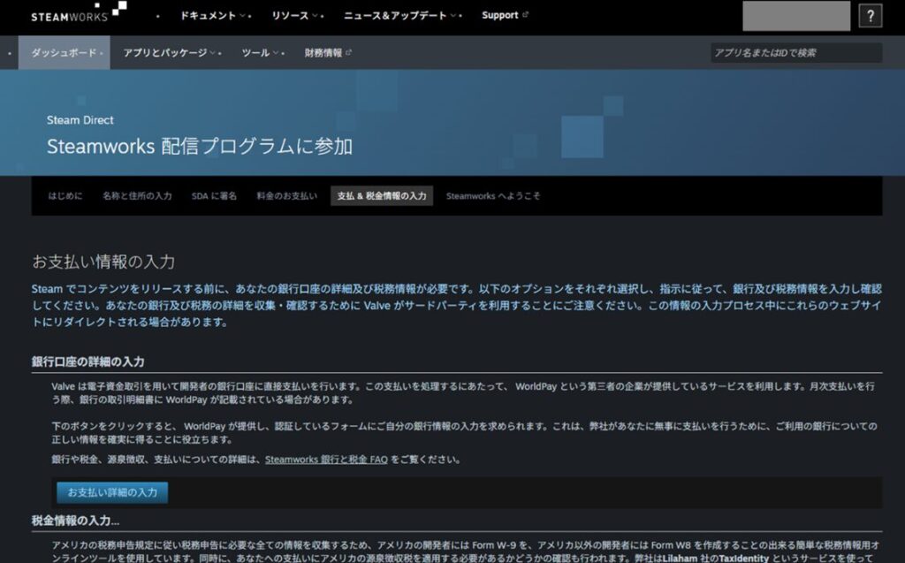The height and width of the screenshot is (563, 905).
Task: Select the 名称と住所の入力 step tab
Action: click(137, 196)
